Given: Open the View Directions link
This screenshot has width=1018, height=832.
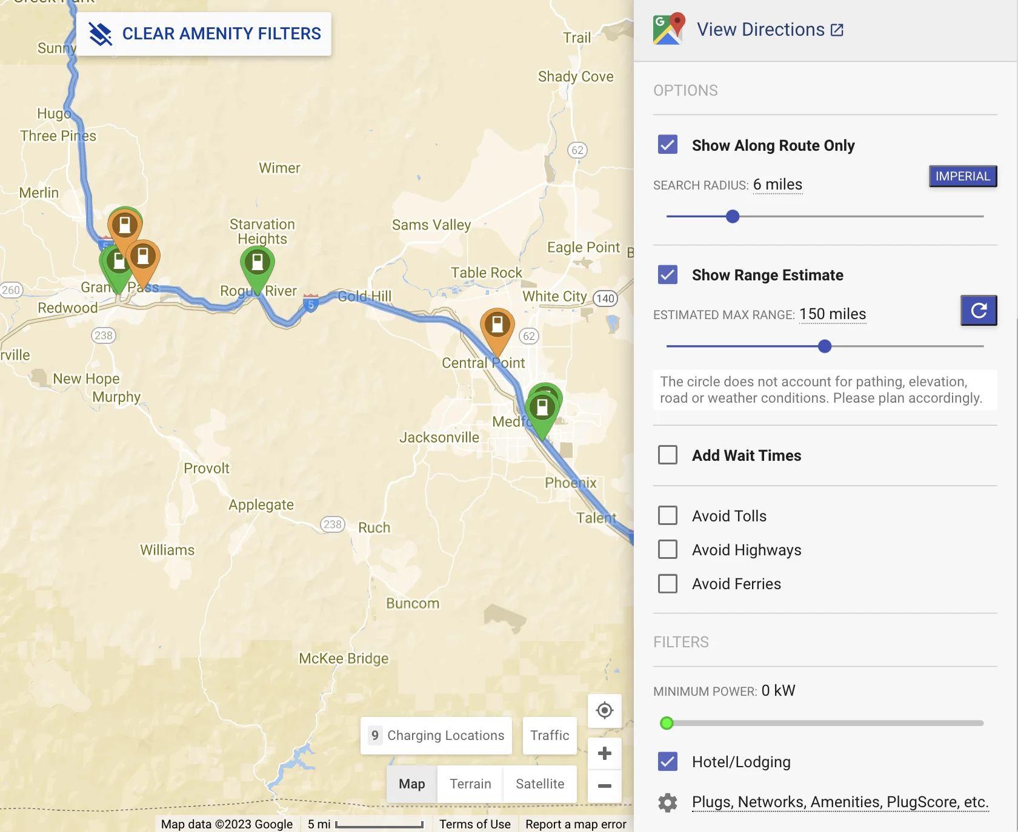Looking at the screenshot, I should pos(770,30).
